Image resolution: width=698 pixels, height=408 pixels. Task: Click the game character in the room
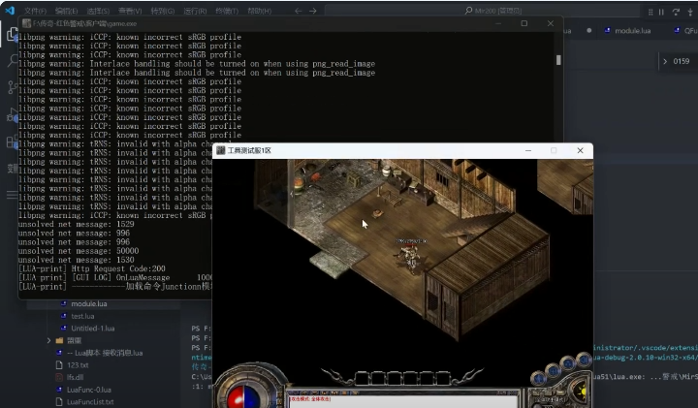click(x=411, y=255)
